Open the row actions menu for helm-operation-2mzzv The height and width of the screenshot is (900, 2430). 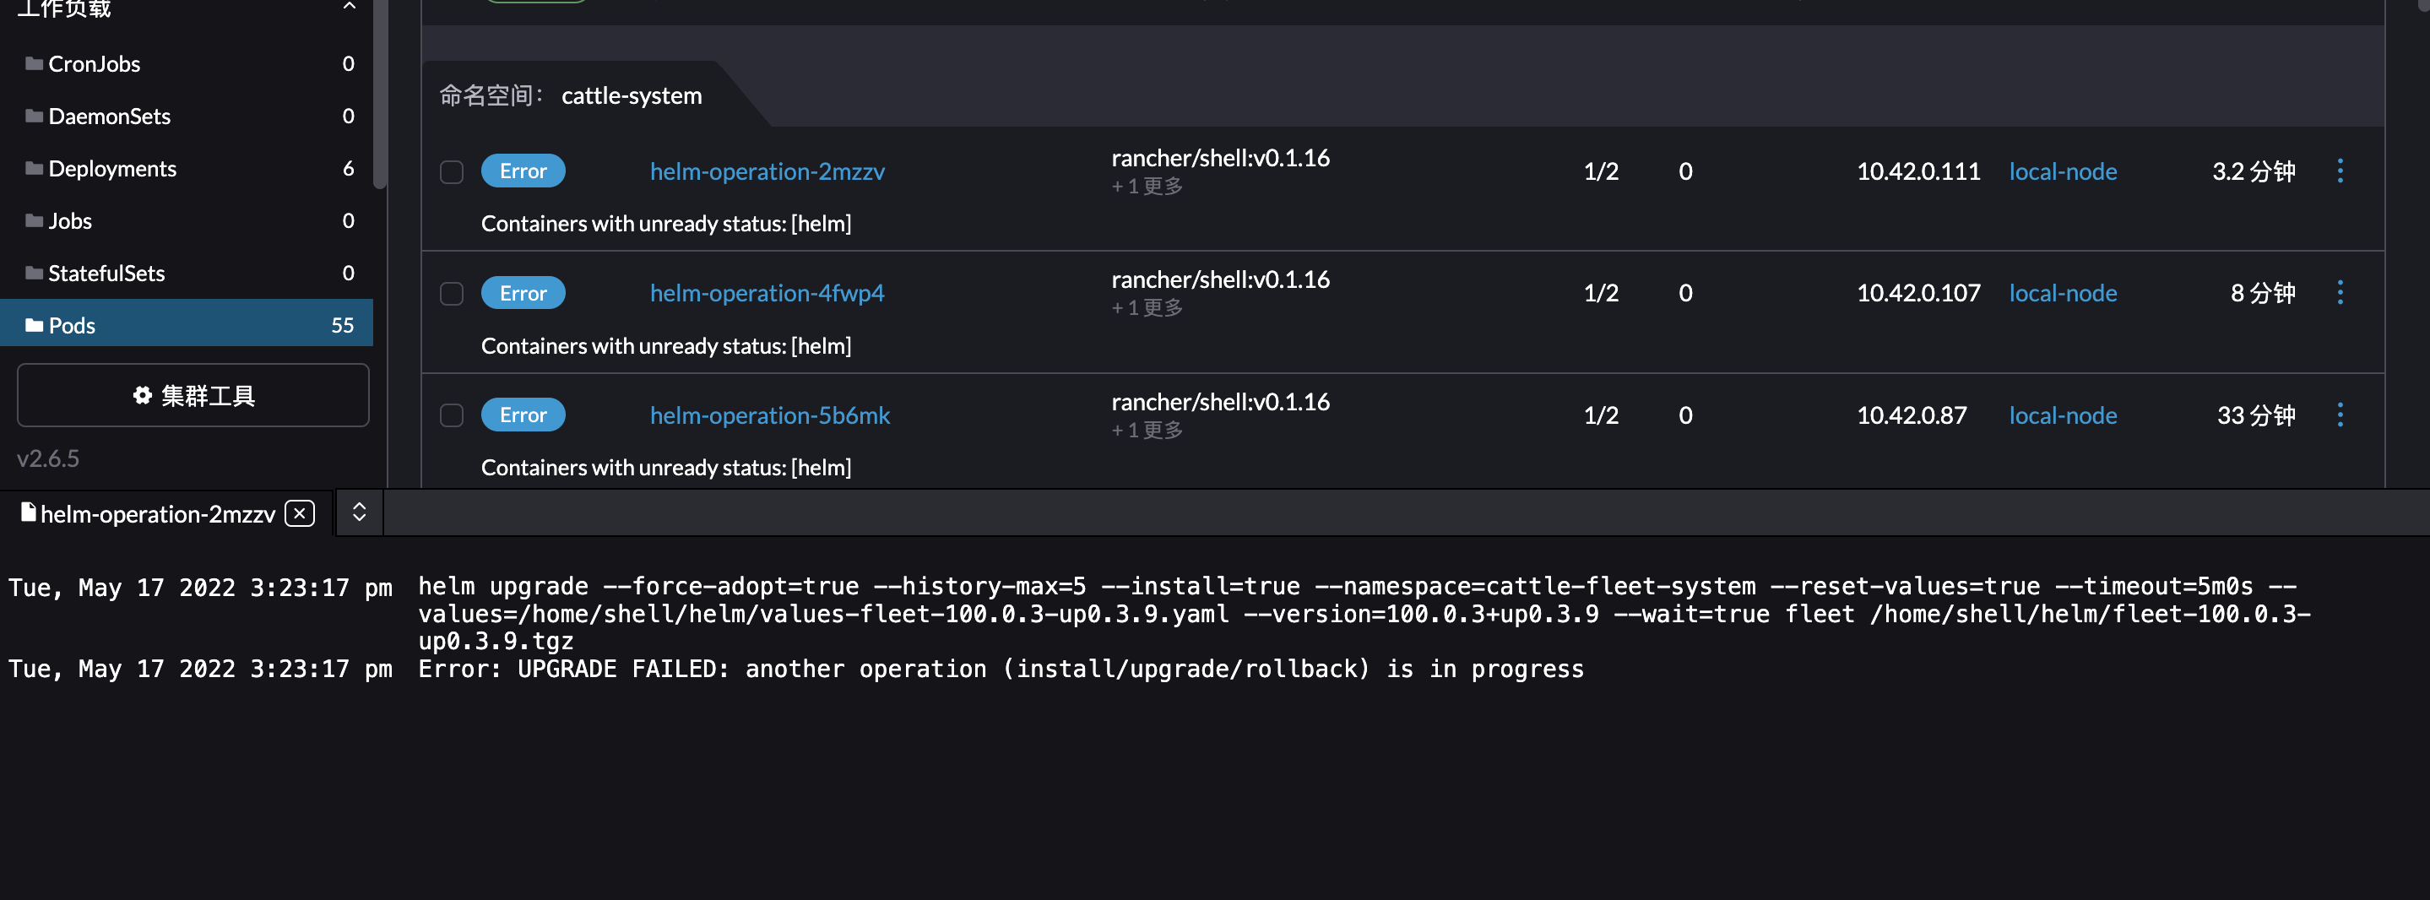[2341, 171]
